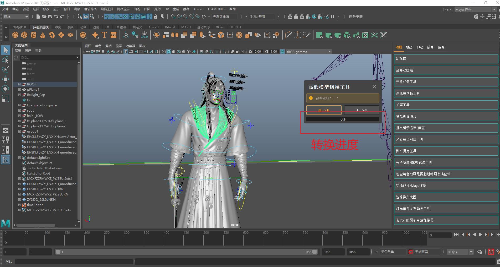Activate the Select tool in toolbox
This screenshot has width=500, height=267.
tap(6, 50)
